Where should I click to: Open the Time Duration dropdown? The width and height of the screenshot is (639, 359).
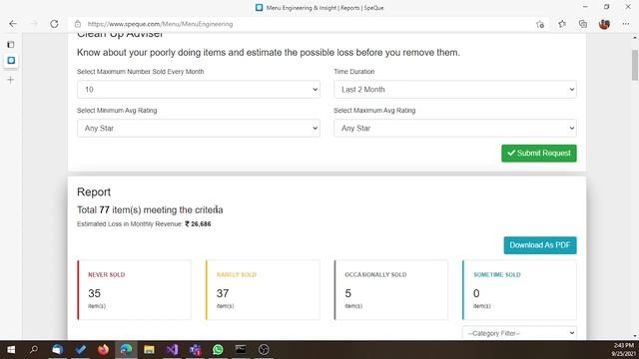(x=455, y=90)
